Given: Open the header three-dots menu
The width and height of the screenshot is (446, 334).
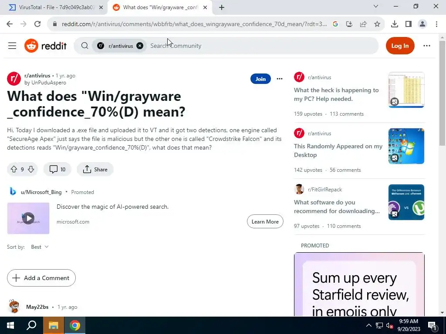Looking at the screenshot, I should pos(427,46).
